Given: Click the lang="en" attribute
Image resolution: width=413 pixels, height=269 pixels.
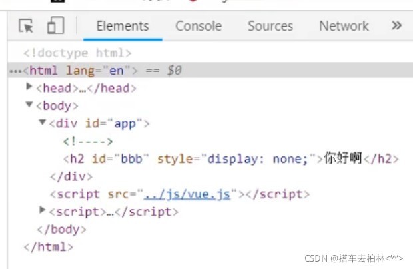Looking at the screenshot, I should click(98, 71).
